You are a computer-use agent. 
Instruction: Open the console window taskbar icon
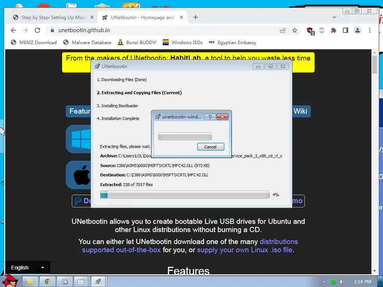81,282
